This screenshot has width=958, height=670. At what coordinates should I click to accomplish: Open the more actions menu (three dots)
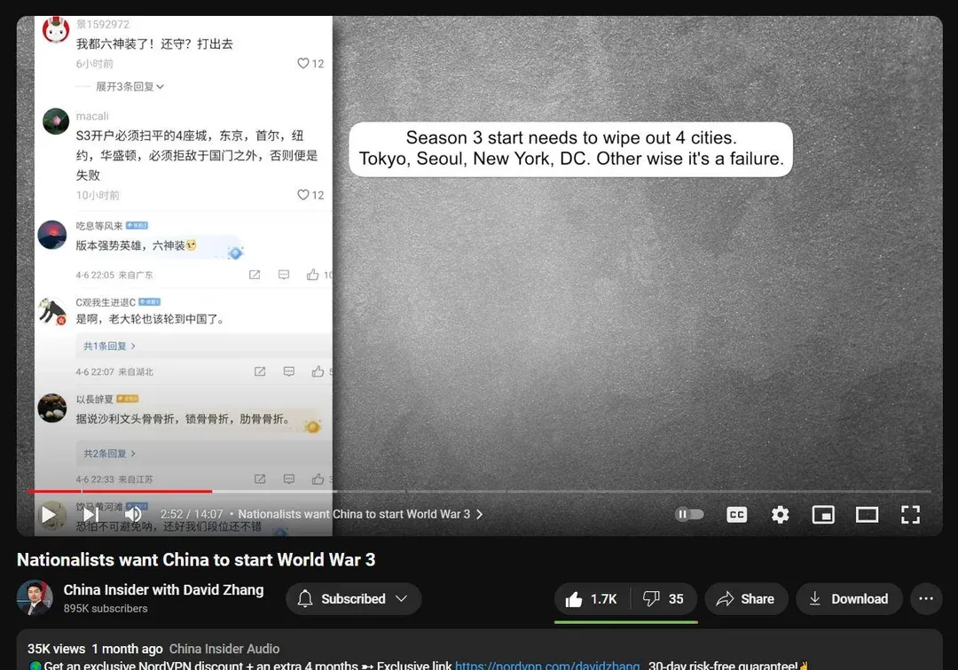point(925,599)
